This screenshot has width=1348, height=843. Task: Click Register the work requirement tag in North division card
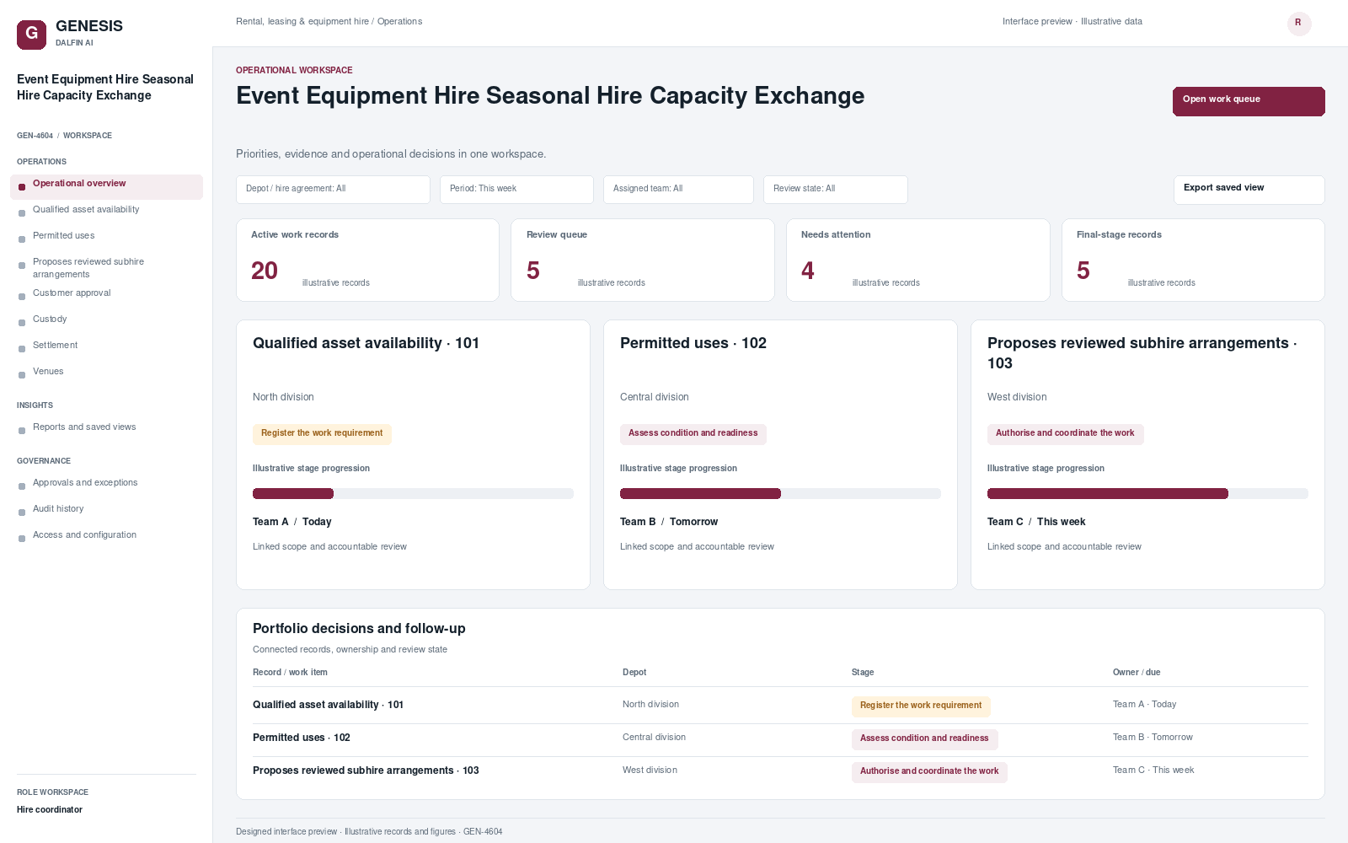tap(322, 434)
